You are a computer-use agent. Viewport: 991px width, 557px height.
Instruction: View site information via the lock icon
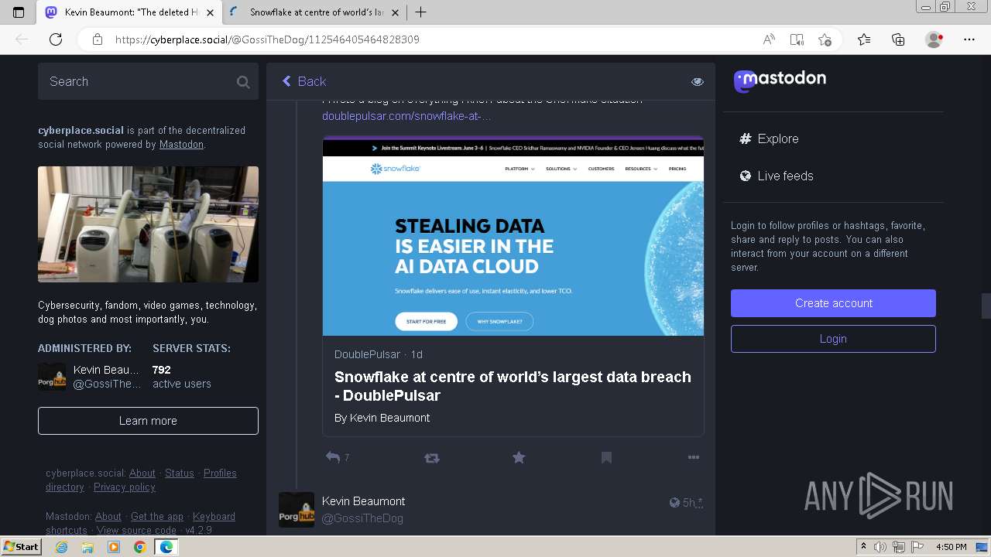point(98,39)
